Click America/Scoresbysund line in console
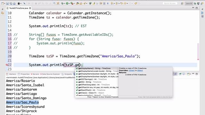 (x=25, y=107)
